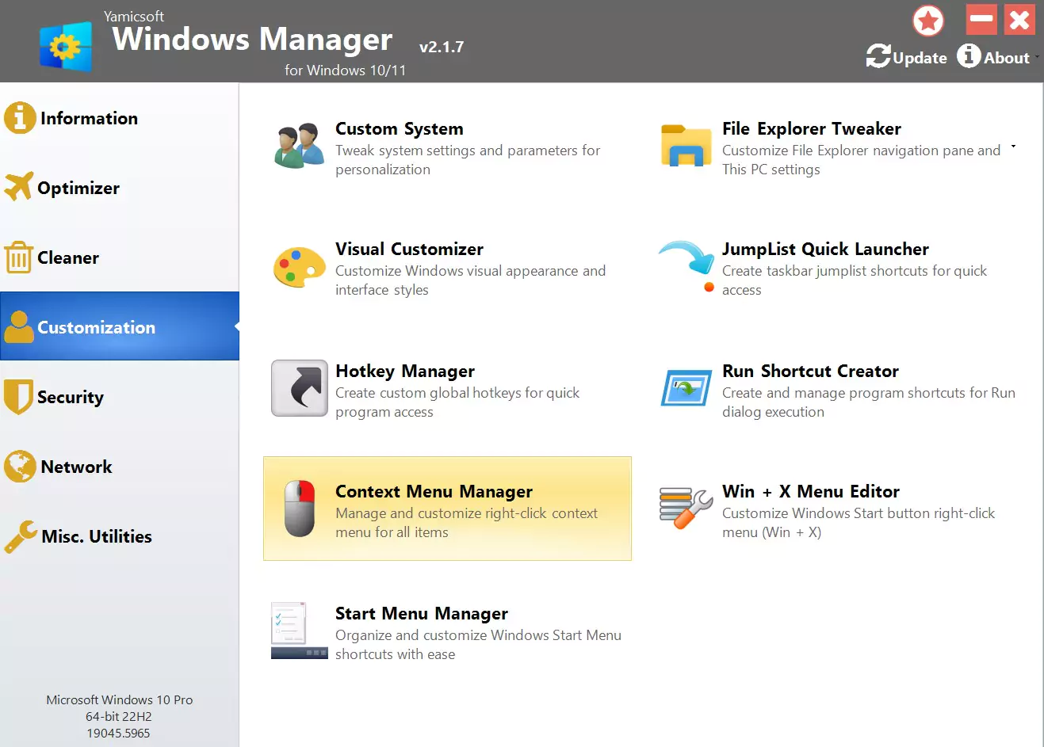
Task: Switch to the Information tab
Action: click(x=119, y=118)
